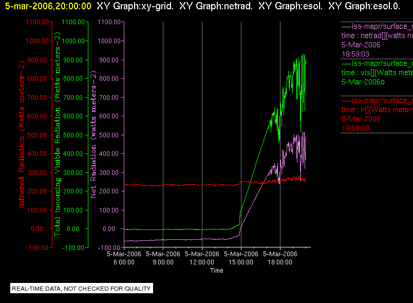Viewport: 413px width, 303px height.
Task: Click the magenta -100.00 axis value
Action: click(109, 247)
